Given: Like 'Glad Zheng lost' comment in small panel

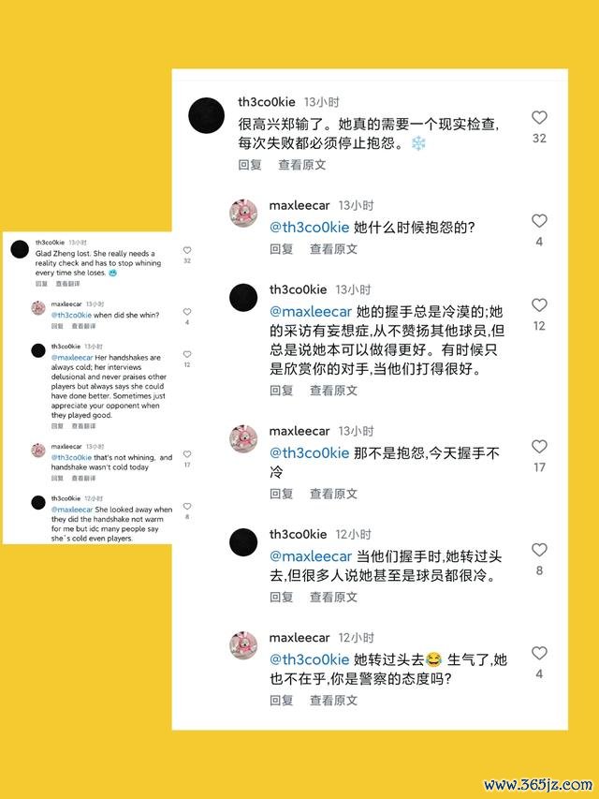Looking at the screenshot, I should (x=187, y=250).
